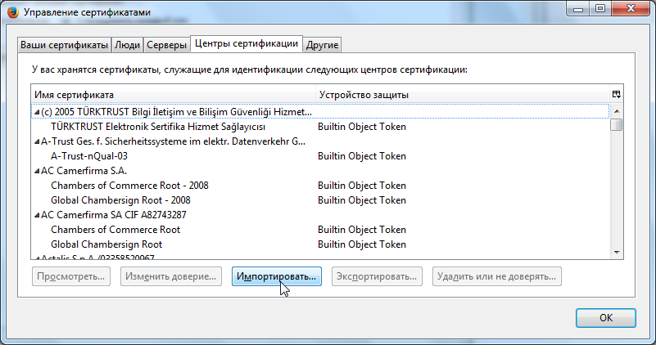Screen dimensions: 656x345
Task: Switch to the Ваши сертификаты tab
Action: 65,45
